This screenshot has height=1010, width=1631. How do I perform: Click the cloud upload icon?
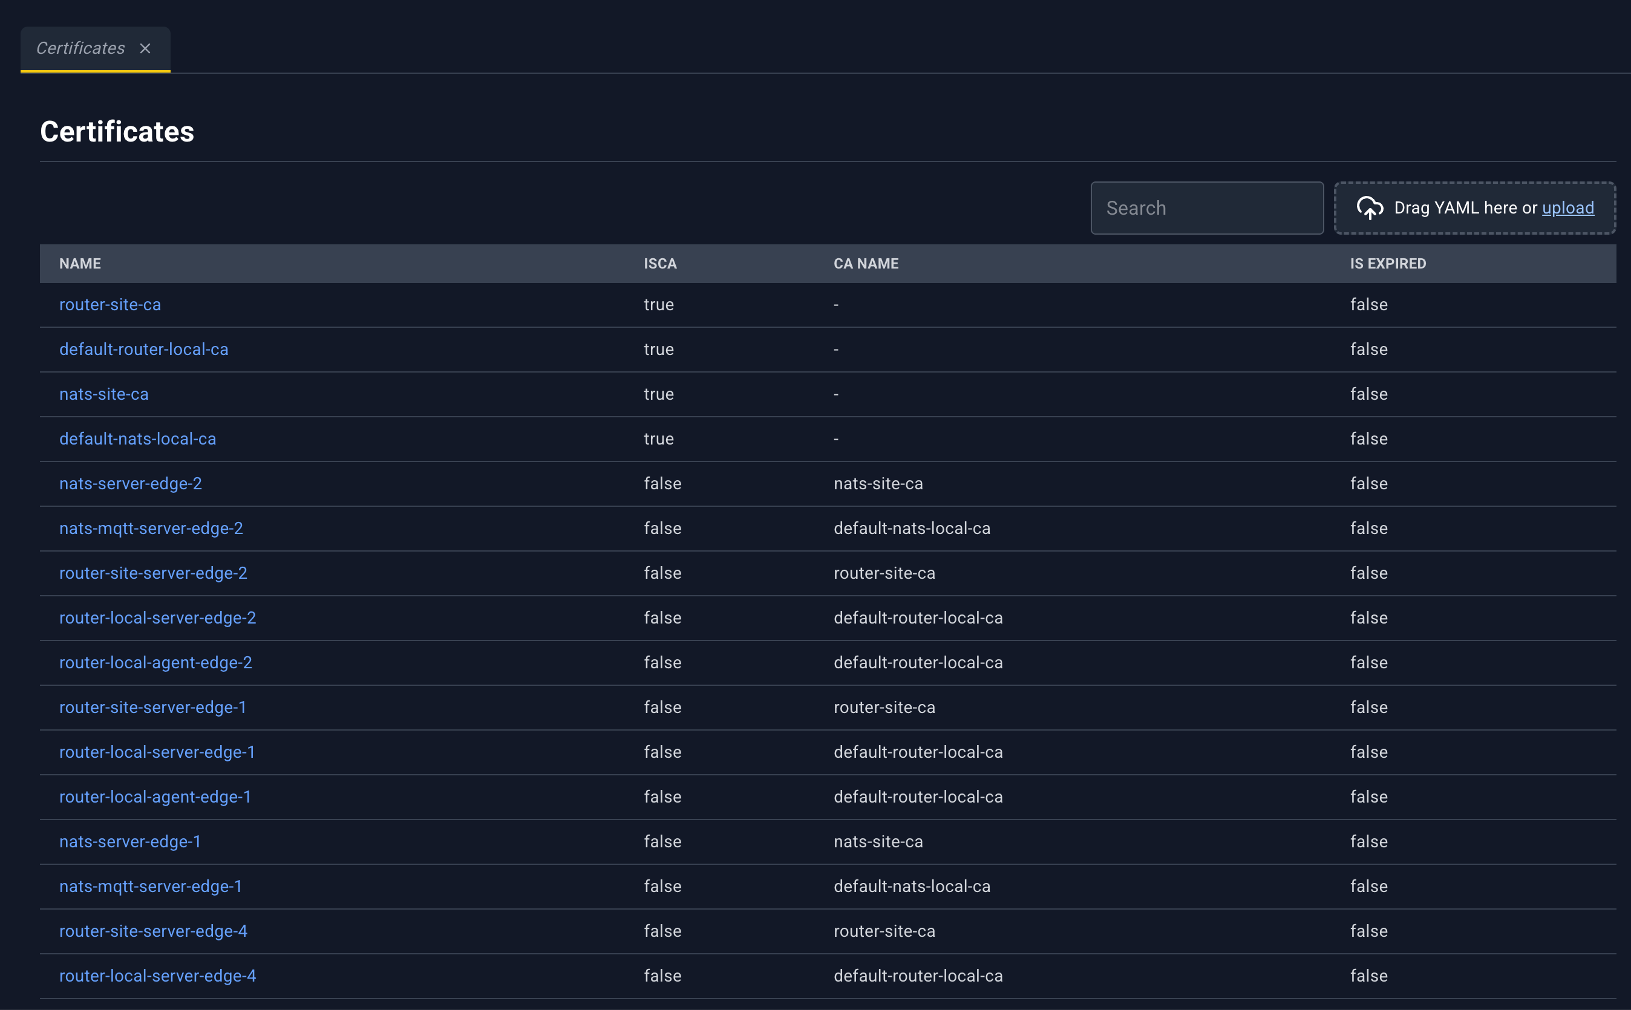[1370, 207]
